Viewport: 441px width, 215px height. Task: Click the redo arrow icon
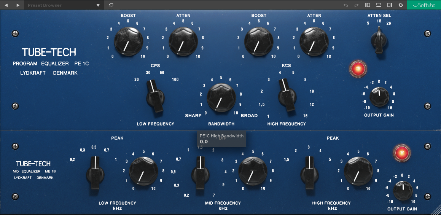(357, 5)
